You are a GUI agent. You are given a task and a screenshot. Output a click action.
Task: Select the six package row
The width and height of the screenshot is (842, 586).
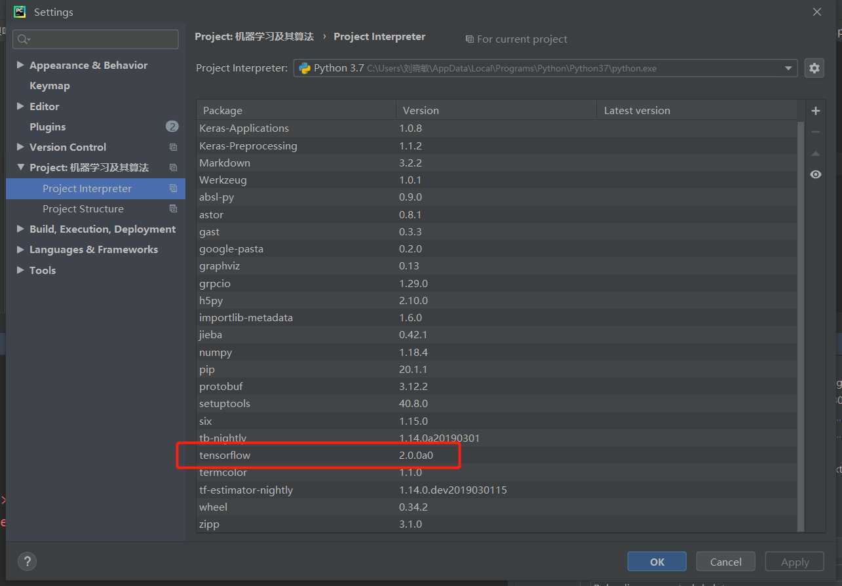tap(497, 421)
